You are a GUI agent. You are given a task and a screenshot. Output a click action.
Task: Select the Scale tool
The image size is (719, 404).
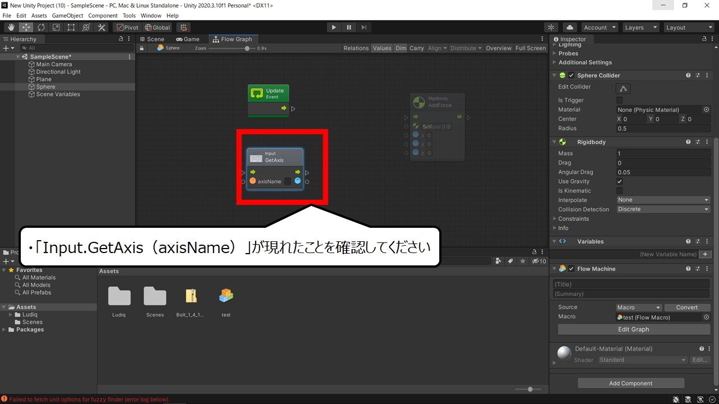(56, 27)
